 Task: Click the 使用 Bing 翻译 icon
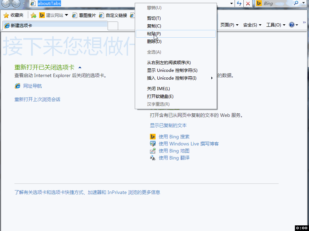pos(153,157)
